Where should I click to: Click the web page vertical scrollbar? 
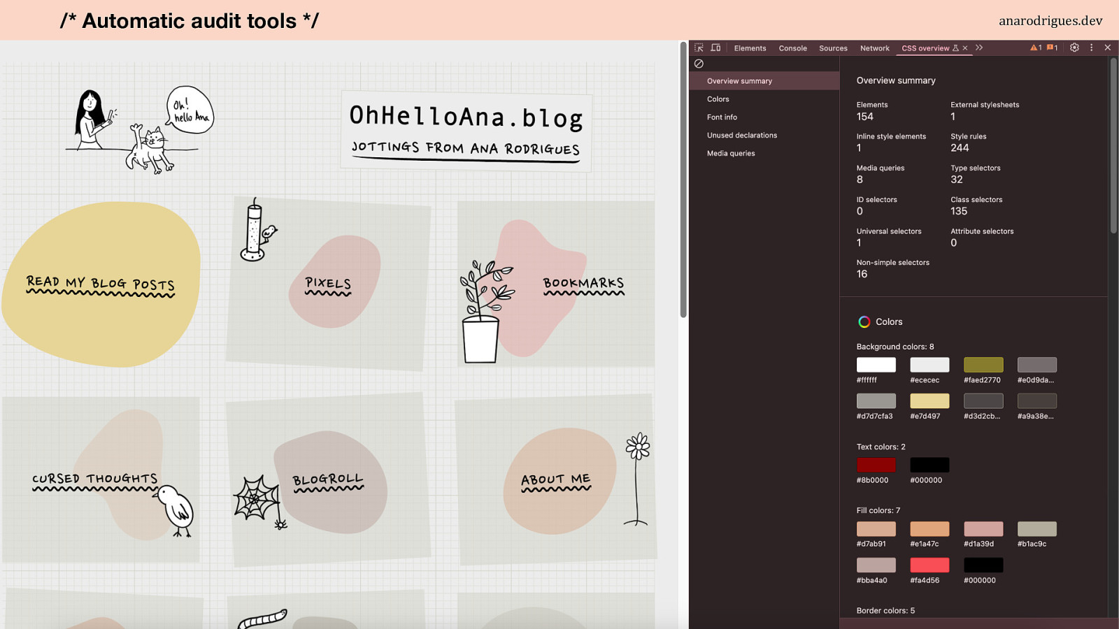tap(683, 180)
